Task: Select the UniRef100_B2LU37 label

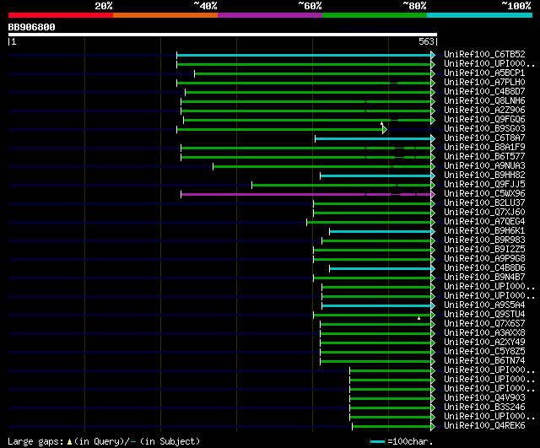Action: [484, 203]
